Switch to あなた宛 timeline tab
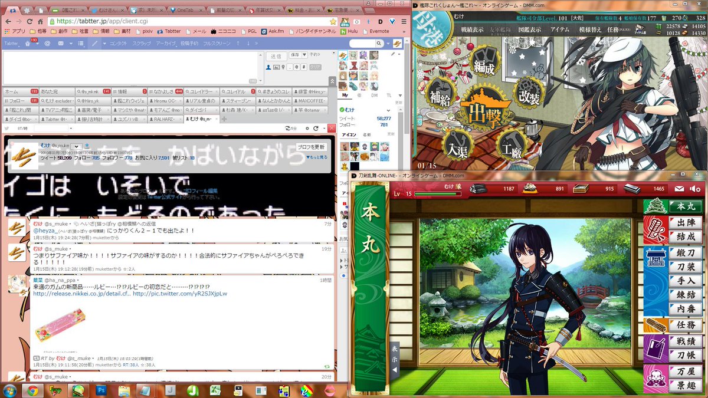This screenshot has width=708, height=398. (x=57, y=91)
